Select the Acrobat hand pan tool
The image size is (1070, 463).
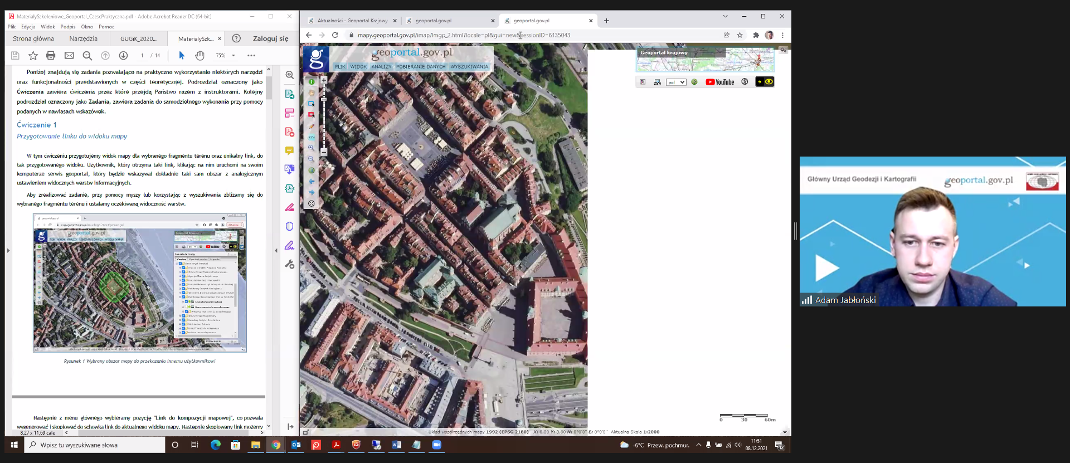pyautogui.click(x=200, y=55)
